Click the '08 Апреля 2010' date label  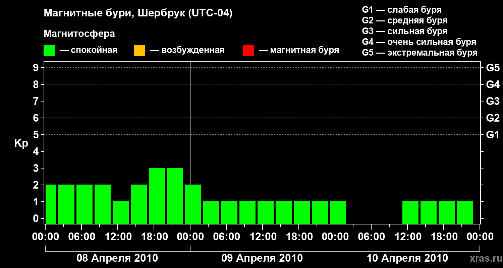[117, 258]
